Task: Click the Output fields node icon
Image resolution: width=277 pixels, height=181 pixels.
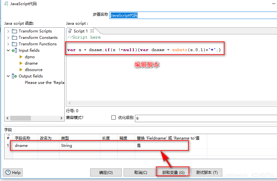Action: [x=14, y=76]
